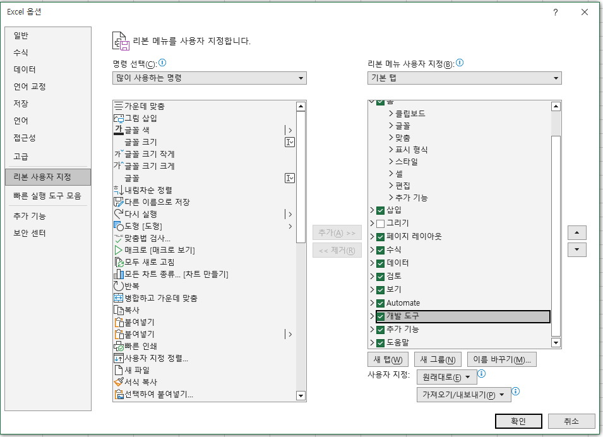Toggle the Automate tab checkbox

pyautogui.click(x=380, y=303)
